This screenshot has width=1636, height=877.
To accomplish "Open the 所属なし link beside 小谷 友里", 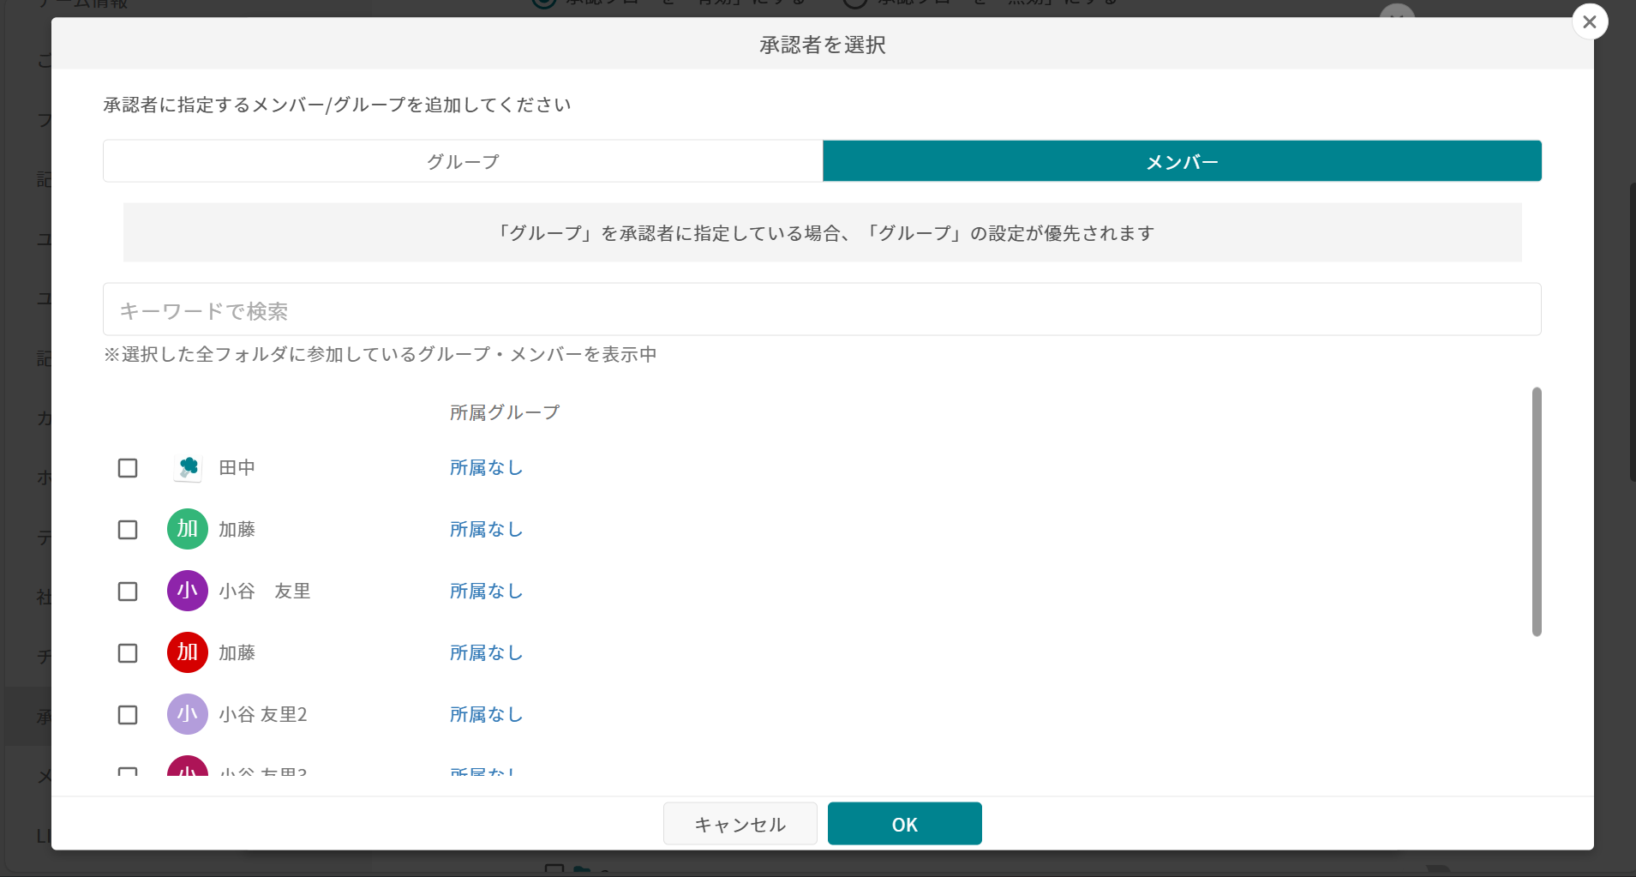I will coord(485,591).
